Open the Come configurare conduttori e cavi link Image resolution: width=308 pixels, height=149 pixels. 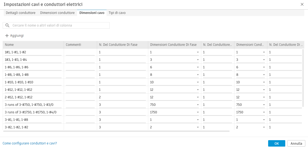[x=30, y=143]
